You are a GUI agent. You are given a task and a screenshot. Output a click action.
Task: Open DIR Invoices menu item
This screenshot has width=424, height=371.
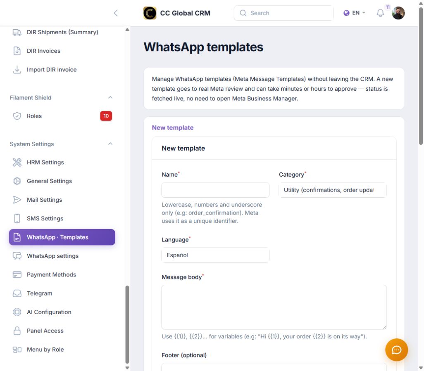[x=62, y=51]
